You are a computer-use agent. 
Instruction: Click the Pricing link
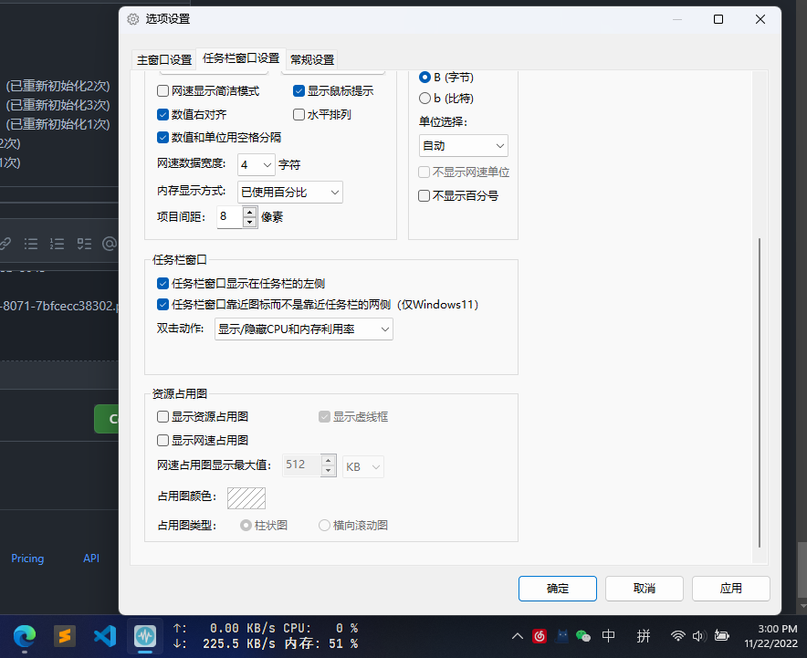(x=27, y=558)
